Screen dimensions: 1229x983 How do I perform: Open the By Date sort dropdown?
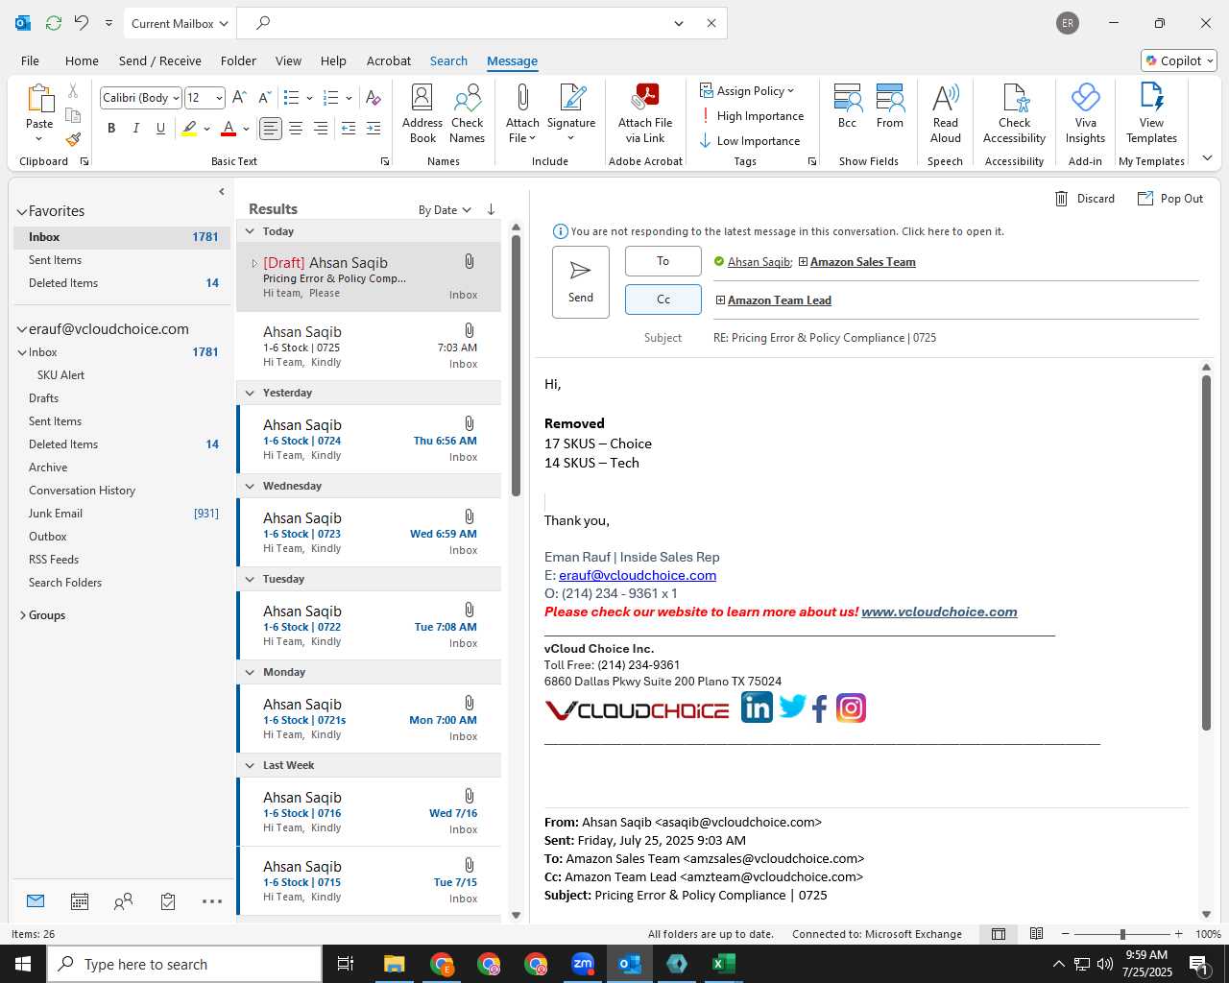[445, 210]
